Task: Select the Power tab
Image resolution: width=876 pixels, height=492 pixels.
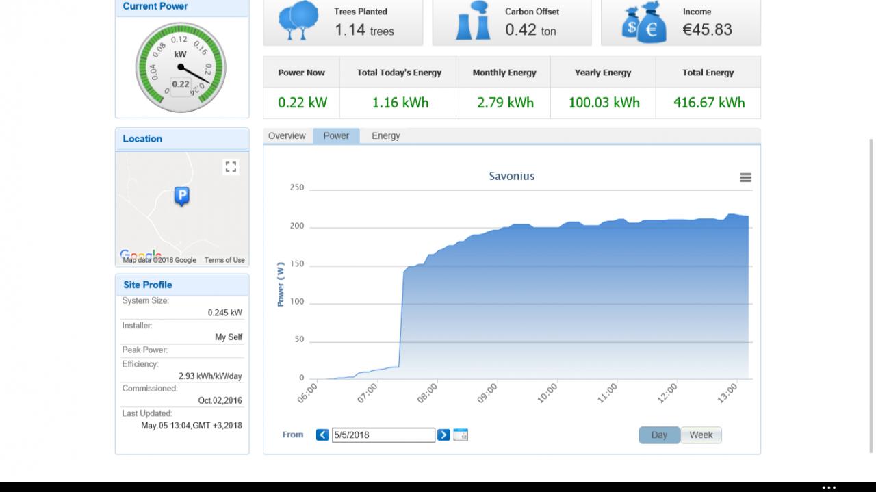Action: click(336, 135)
